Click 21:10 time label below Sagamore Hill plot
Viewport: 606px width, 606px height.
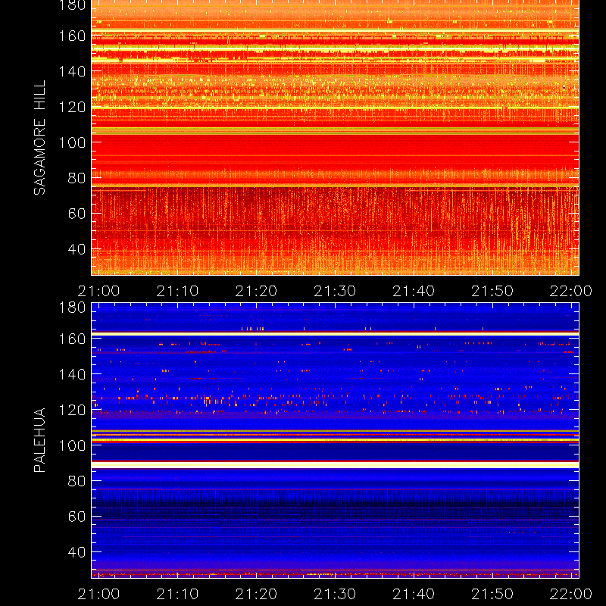177,291
